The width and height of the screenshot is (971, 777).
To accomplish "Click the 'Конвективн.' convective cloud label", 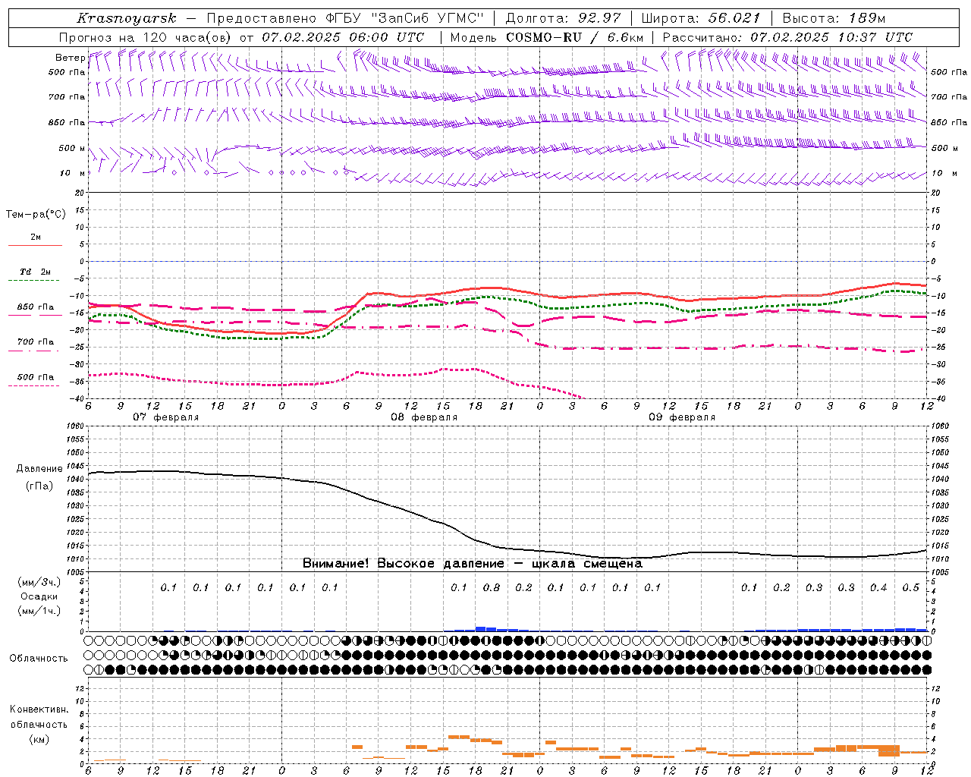I will pyautogui.click(x=39, y=709).
